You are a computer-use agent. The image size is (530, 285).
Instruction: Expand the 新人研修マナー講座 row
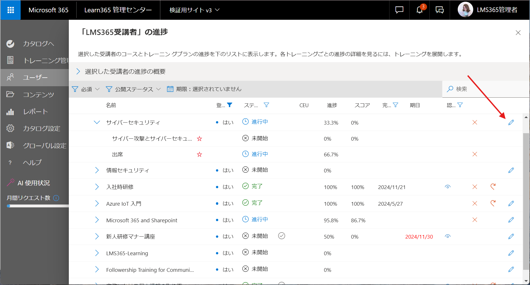point(97,236)
